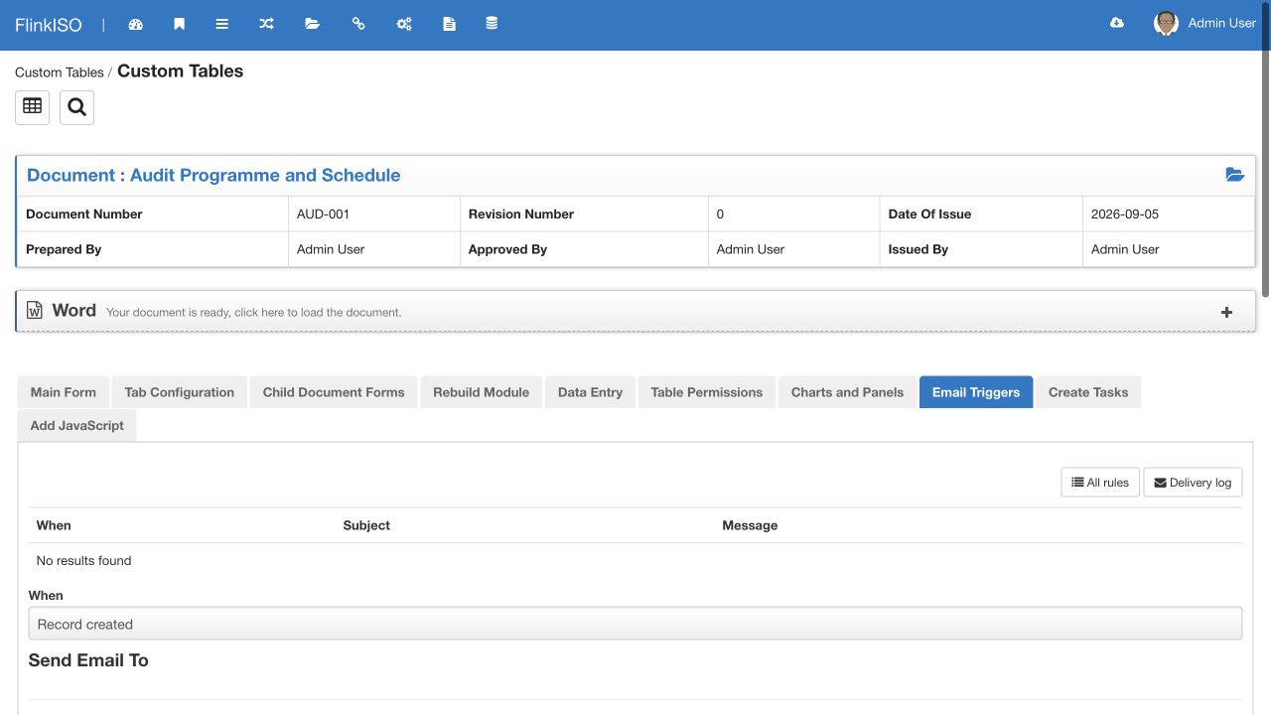
Task: Click the Word document icon
Action: click(35, 311)
